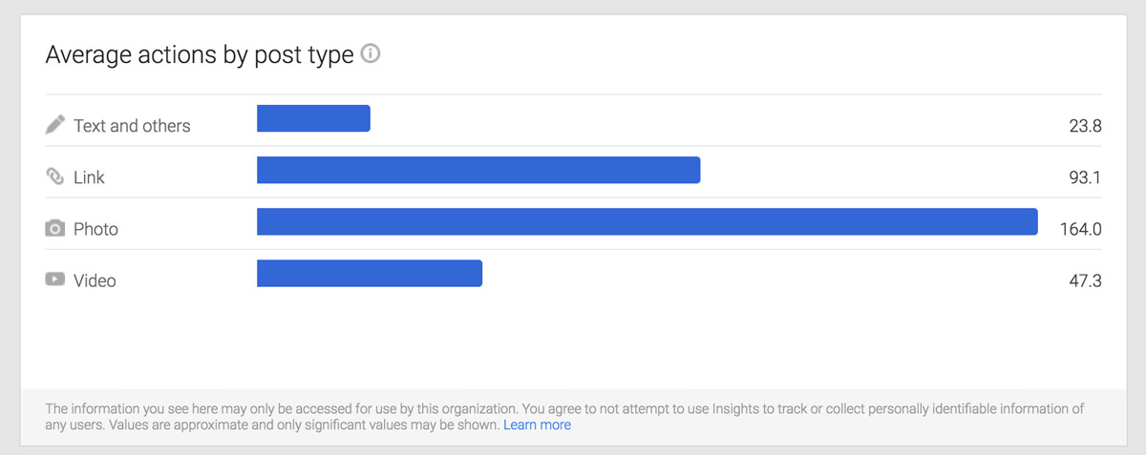The width and height of the screenshot is (1146, 455).
Task: Click the camera icon for Photo posts
Action: pos(55,229)
